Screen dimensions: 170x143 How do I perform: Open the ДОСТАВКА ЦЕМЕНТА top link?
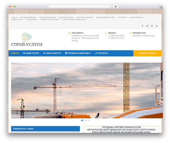pos(85,18)
